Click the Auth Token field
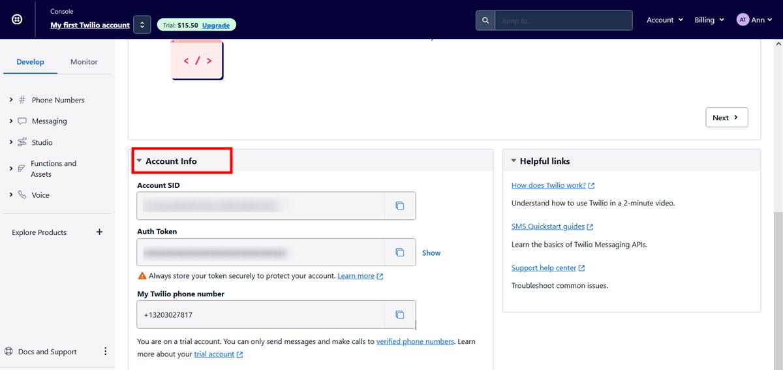The width and height of the screenshot is (783, 370). pyautogui.click(x=261, y=252)
